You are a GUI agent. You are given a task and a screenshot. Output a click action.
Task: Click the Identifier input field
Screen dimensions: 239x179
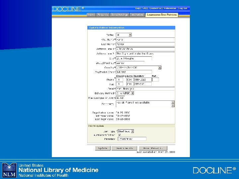pyautogui.click(x=132, y=139)
